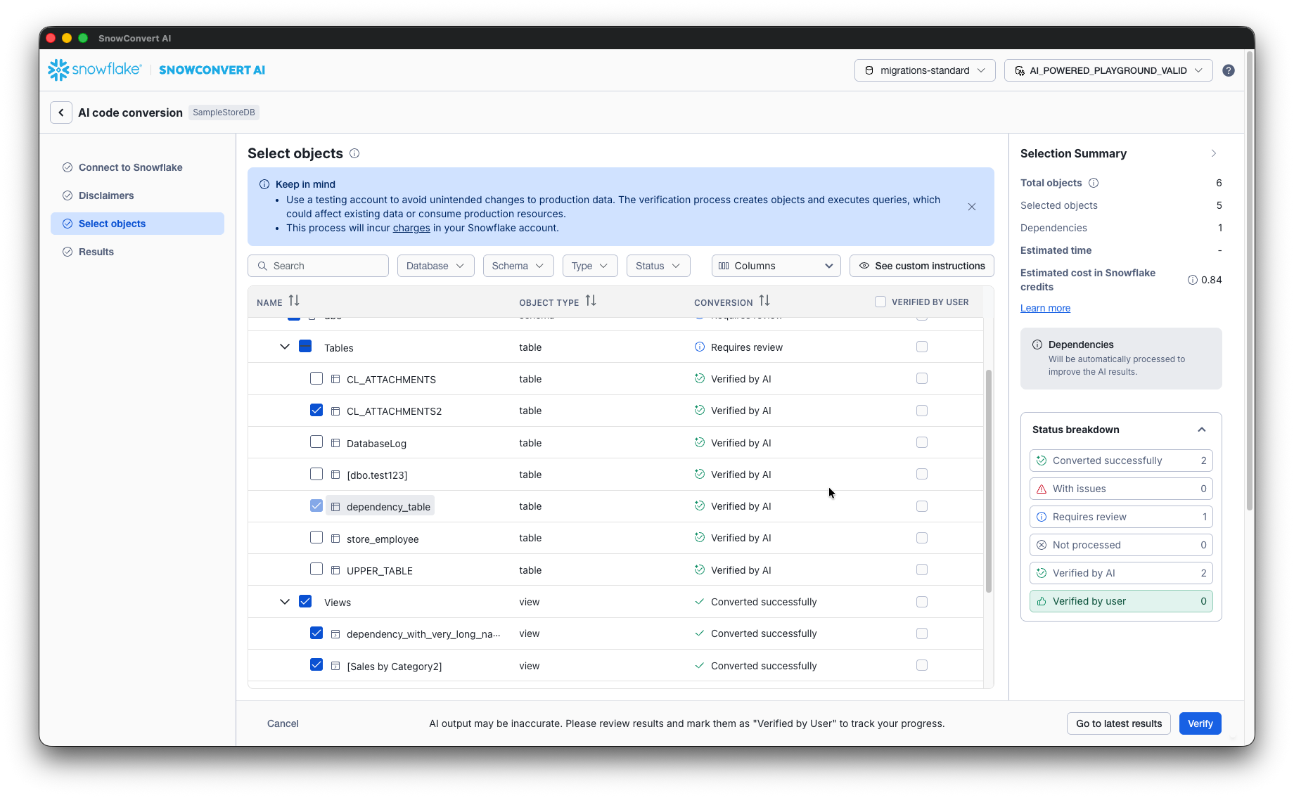Open the Database filter dropdown

435,266
